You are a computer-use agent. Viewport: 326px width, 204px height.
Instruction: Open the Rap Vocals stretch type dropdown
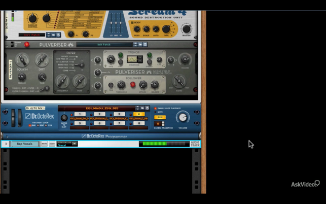click(x=74, y=144)
